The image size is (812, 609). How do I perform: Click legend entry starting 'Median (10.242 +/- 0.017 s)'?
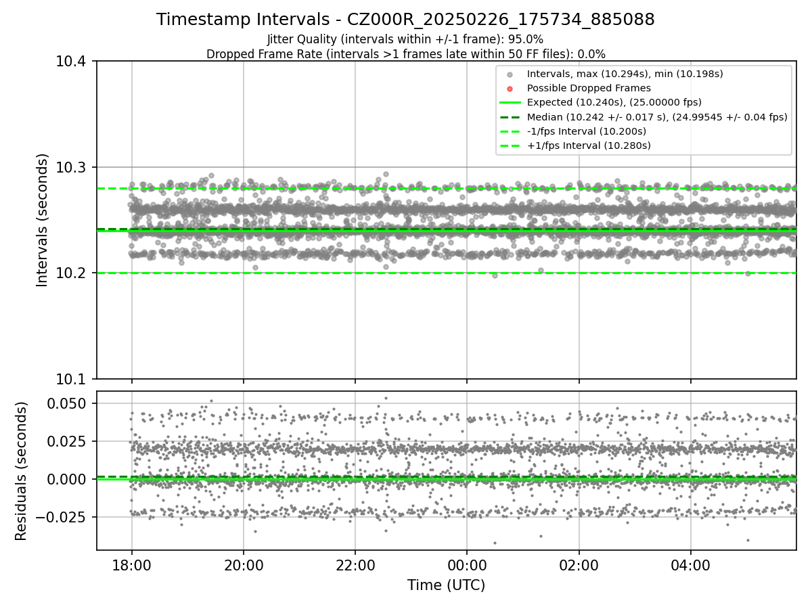tap(657, 116)
